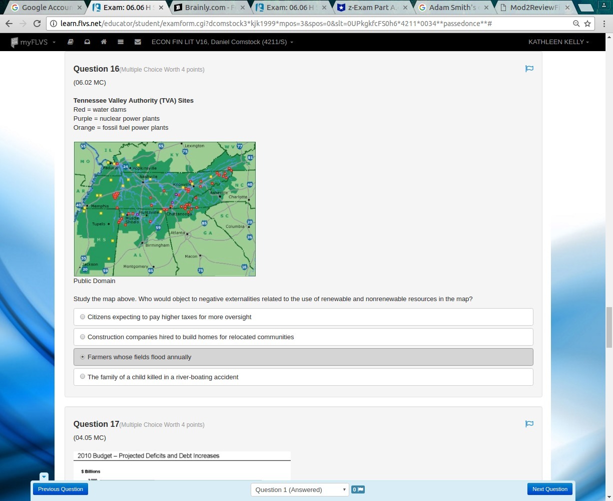
Task: Click 'Orange = fossil fuel power plants' legend text
Action: point(121,128)
